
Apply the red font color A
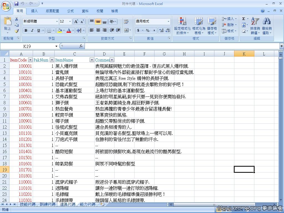69,31
